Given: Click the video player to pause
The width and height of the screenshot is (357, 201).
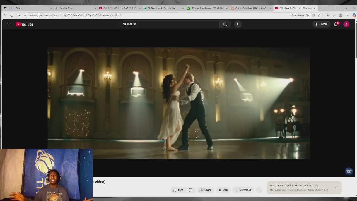Looking at the screenshot, I should coord(178,103).
